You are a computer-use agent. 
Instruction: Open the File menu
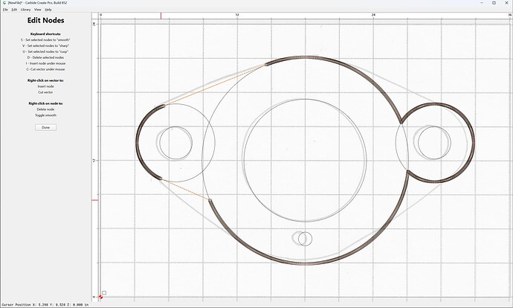[5, 10]
